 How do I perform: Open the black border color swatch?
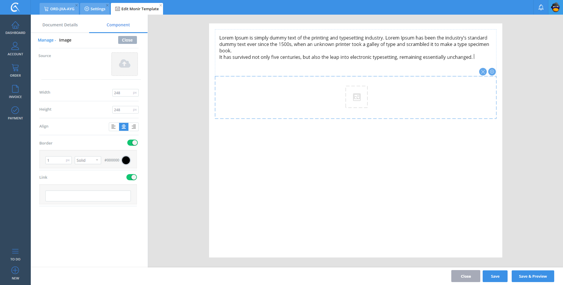point(126,160)
